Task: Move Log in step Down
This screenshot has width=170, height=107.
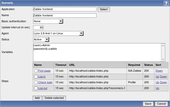Action: (163, 76)
